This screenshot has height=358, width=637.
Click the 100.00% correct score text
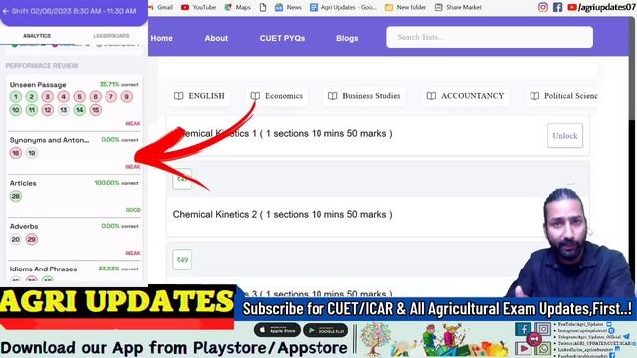pos(116,183)
